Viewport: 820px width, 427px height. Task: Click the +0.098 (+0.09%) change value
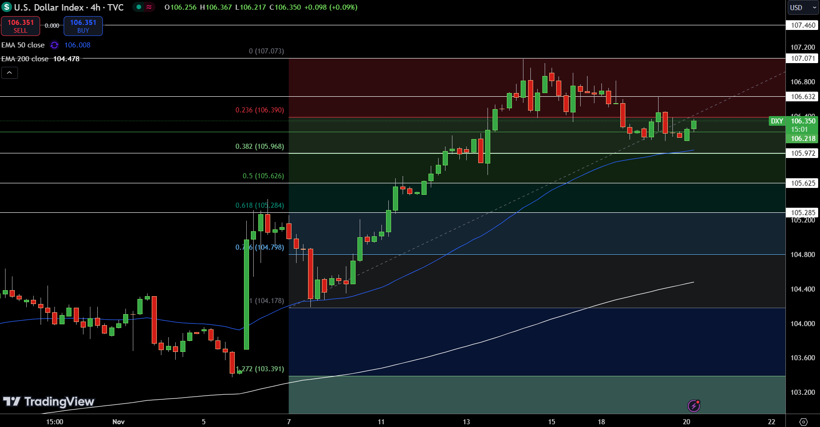coord(331,7)
